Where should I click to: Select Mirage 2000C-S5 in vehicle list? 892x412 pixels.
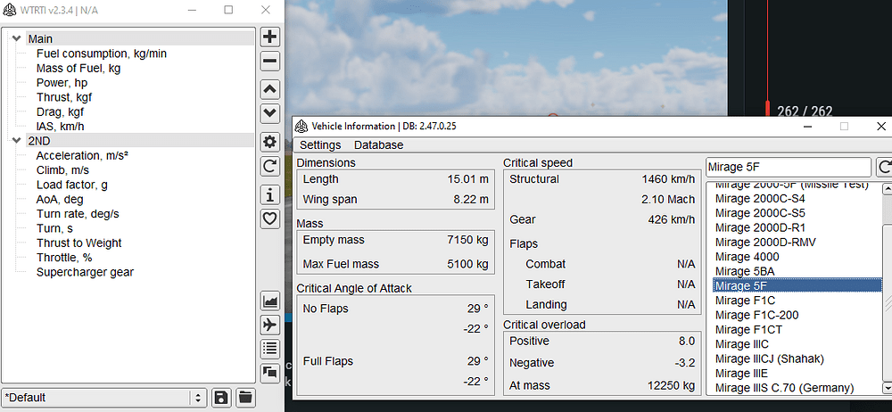[x=759, y=213]
